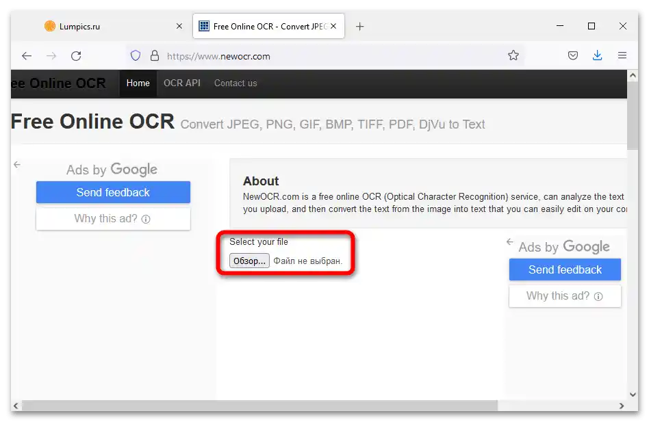Open the Contact us menu item
This screenshot has height=422, width=649.
click(236, 83)
